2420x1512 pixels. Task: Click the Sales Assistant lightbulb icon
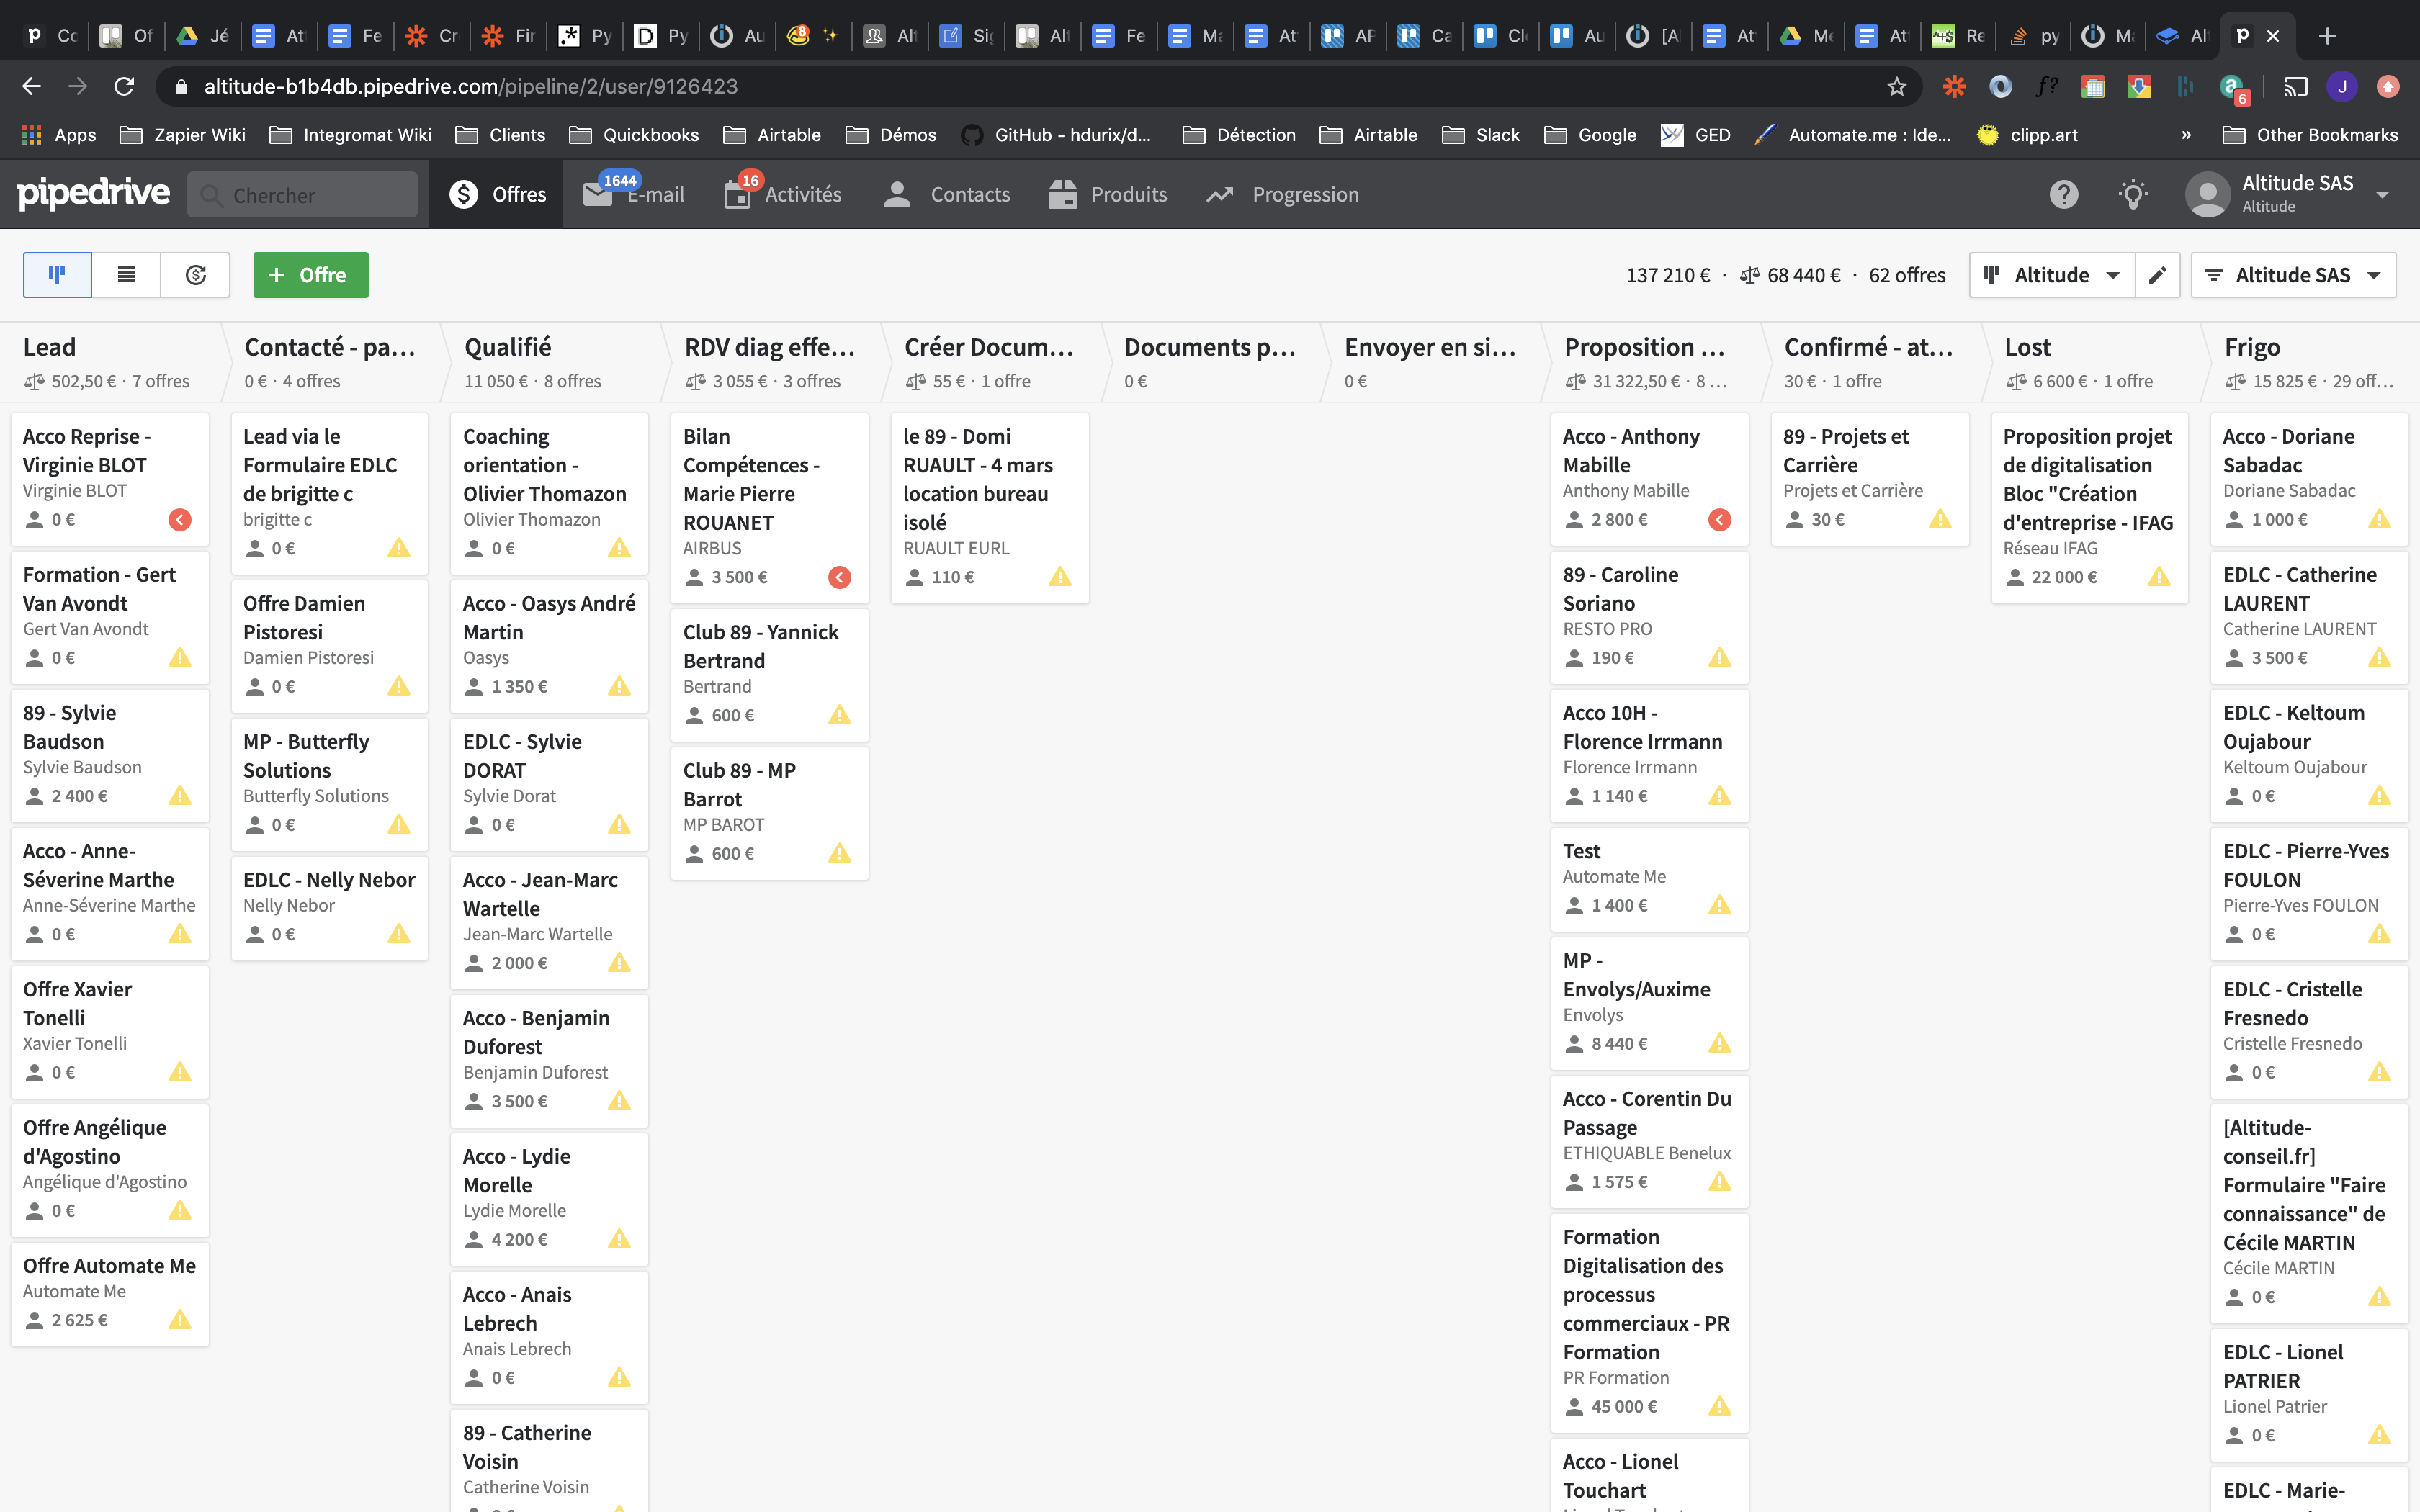click(x=2132, y=194)
